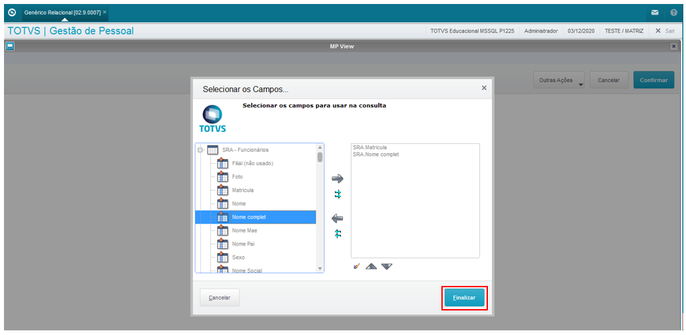The height and width of the screenshot is (335, 686).
Task: Click the field tree scroll up arrow
Action: point(320,147)
